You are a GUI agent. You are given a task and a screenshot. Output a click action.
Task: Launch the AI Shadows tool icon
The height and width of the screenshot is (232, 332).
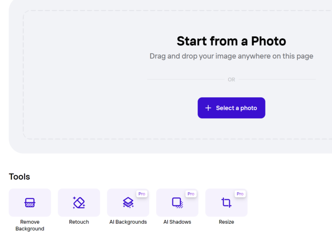[177, 203]
